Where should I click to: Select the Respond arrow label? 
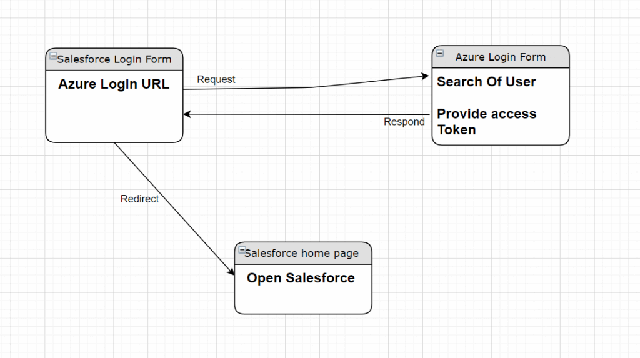(404, 122)
